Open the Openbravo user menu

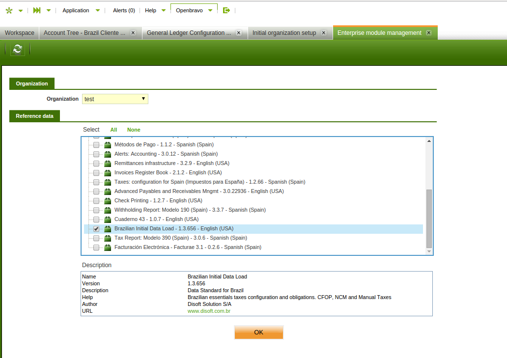(x=189, y=10)
